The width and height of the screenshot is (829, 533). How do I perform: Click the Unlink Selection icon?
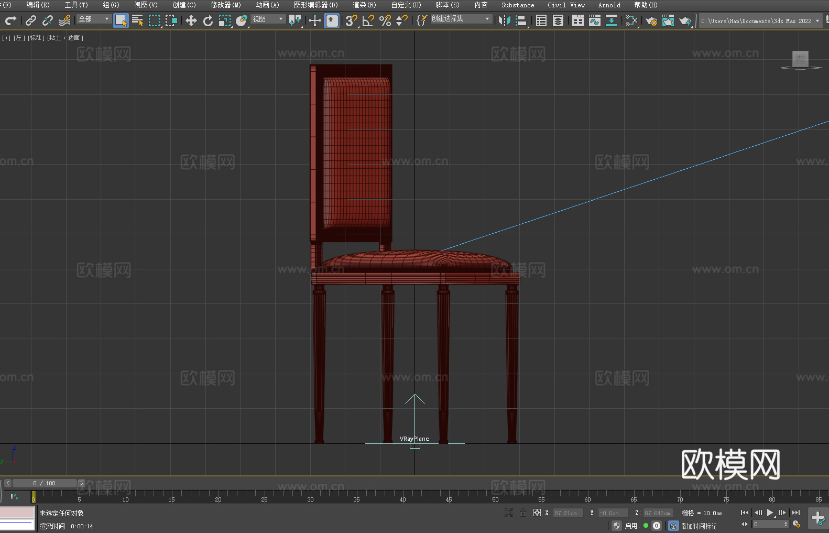pyautogui.click(x=48, y=20)
